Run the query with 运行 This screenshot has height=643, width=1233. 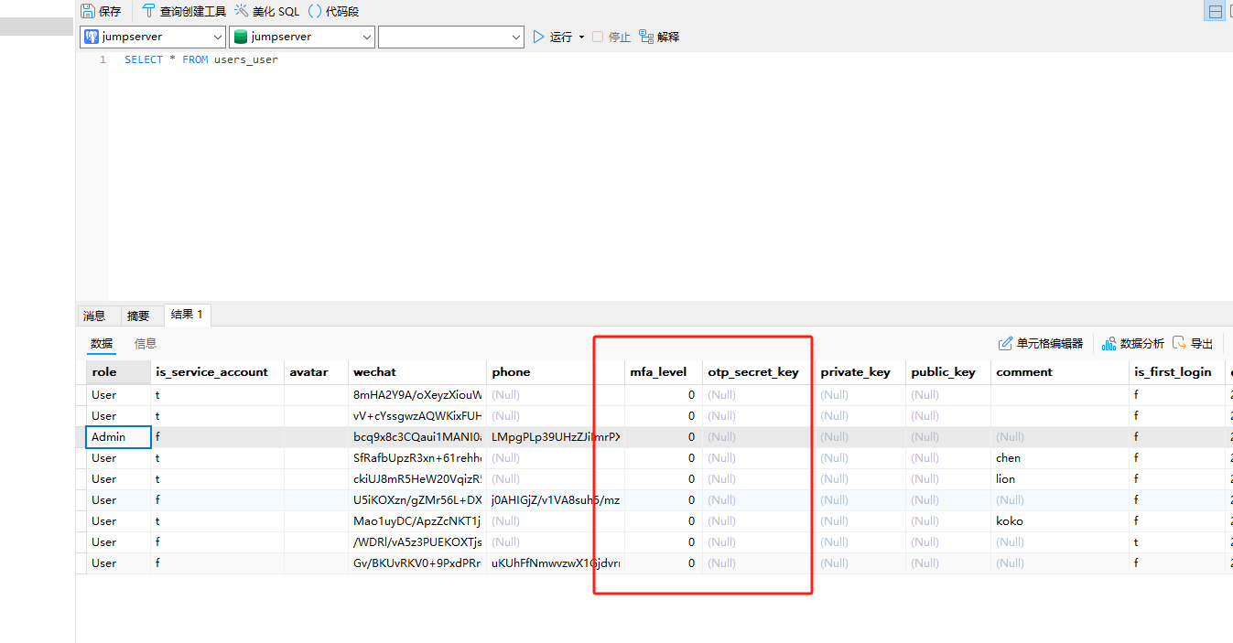pos(552,37)
